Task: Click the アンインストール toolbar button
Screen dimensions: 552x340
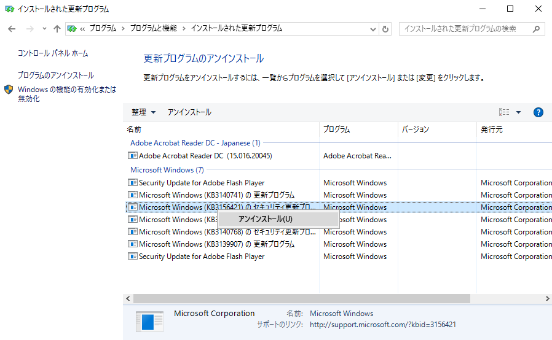Action: [x=189, y=112]
